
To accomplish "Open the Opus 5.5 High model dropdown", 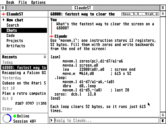I will (140, 14).
